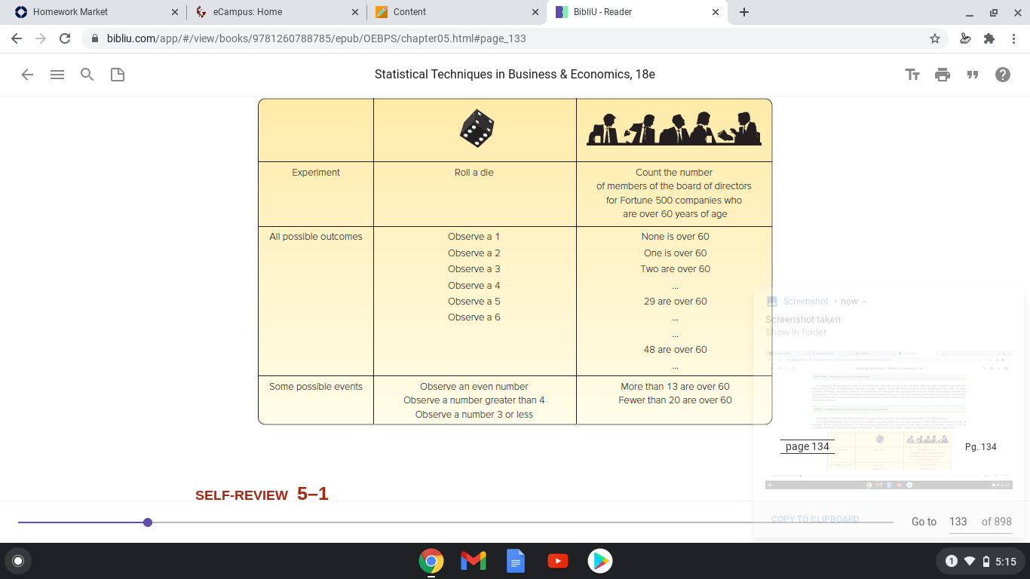Open the notes page icon
The width and height of the screenshot is (1030, 579).
(x=118, y=75)
